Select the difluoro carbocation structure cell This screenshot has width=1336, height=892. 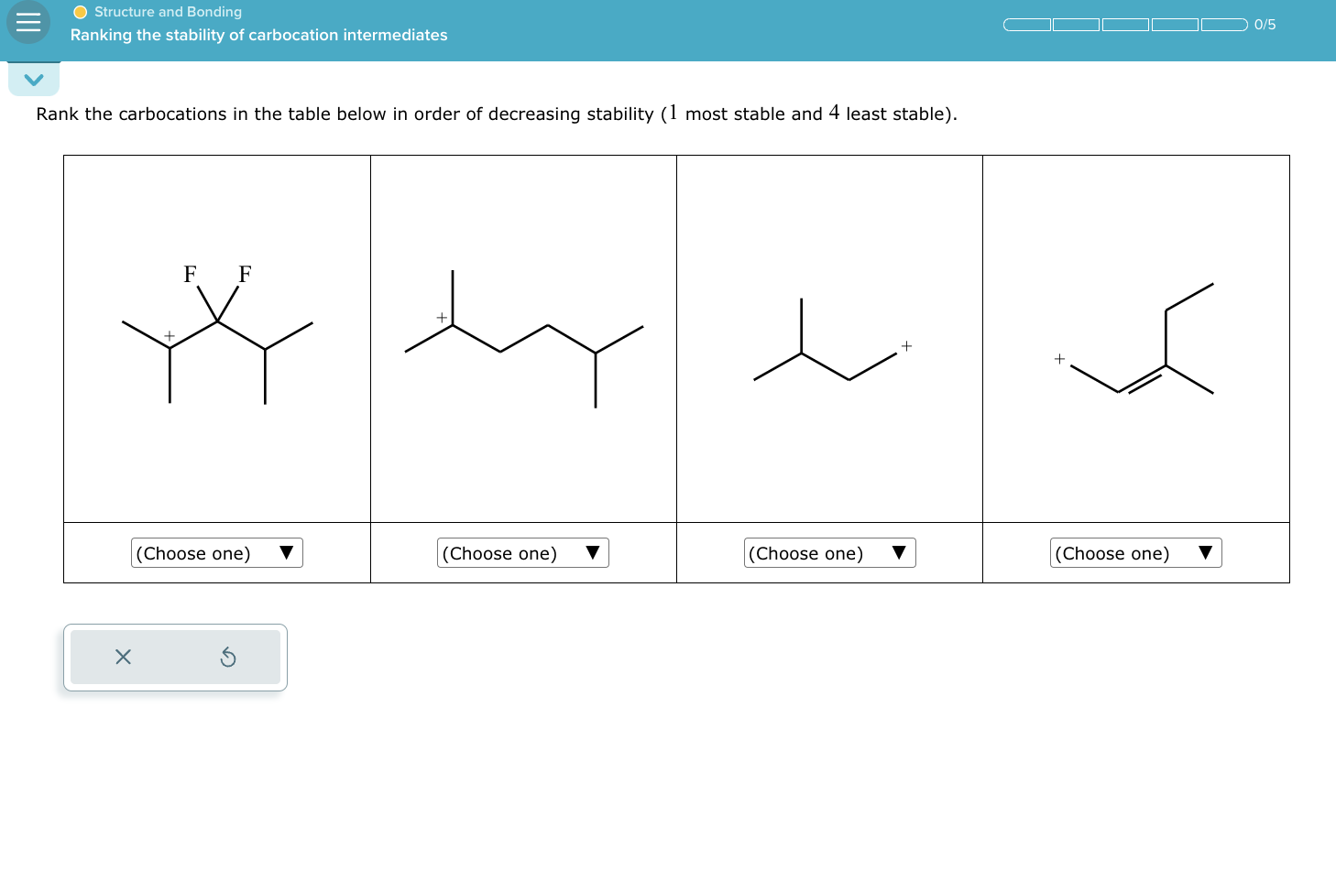216,337
